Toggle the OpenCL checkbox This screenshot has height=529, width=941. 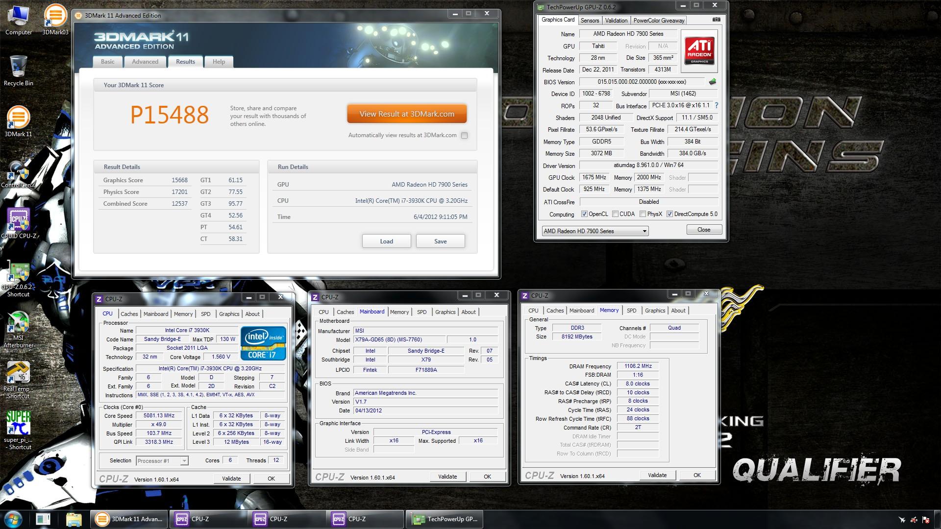[x=584, y=214]
